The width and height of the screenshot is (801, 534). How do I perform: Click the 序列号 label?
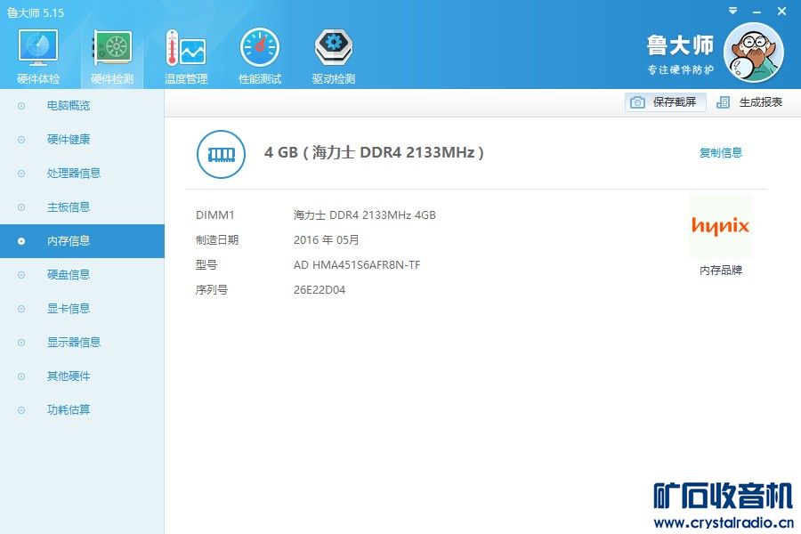(212, 290)
